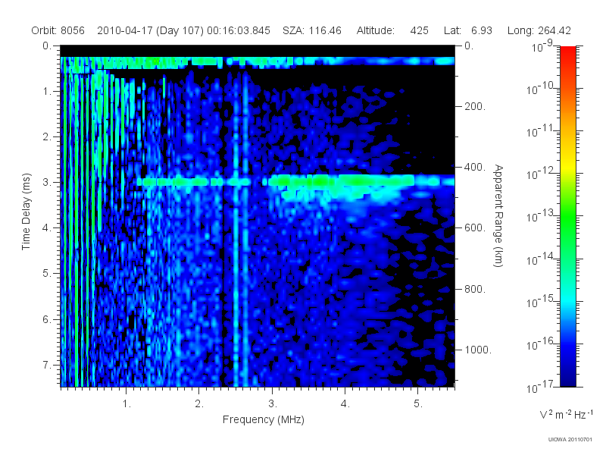Viewport: 606px width, 455px height.
Task: Click the '600.' apparent range tick label
Action: [x=475, y=228]
